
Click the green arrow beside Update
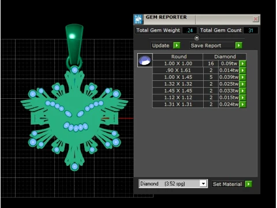177,46
